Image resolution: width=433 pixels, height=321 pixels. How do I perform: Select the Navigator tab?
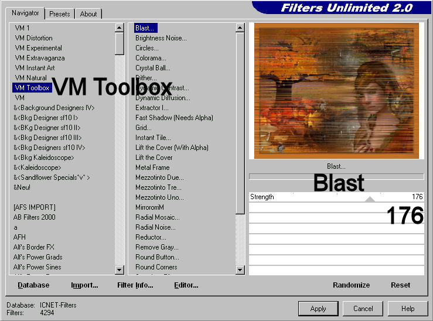25,13
